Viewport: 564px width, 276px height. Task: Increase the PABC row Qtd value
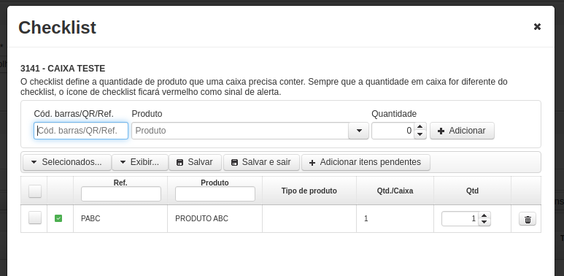484,215
